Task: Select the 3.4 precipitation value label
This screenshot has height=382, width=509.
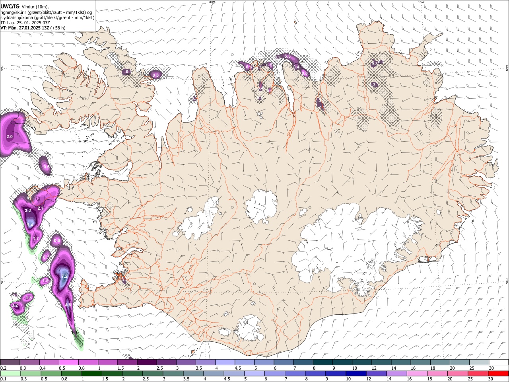Action: (x=30, y=225)
